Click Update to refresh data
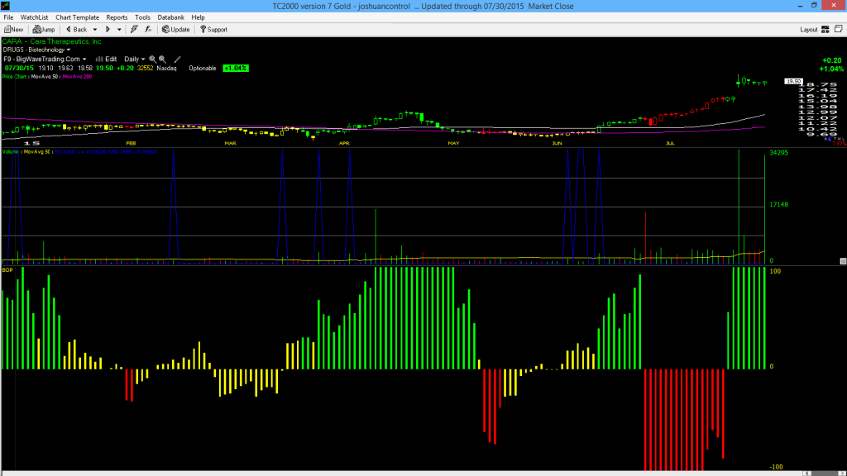The height and width of the screenshot is (476, 847). click(175, 30)
